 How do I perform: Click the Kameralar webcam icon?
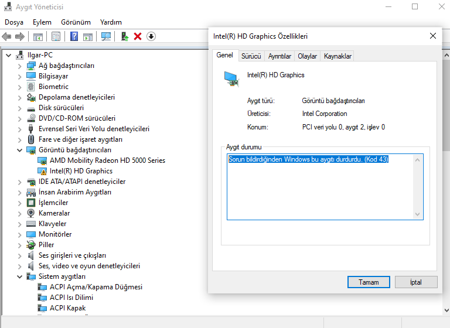[x=30, y=213]
